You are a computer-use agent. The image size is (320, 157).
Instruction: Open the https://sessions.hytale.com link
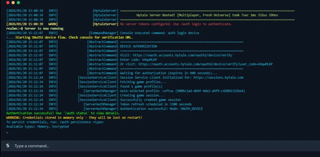tap(218, 77)
